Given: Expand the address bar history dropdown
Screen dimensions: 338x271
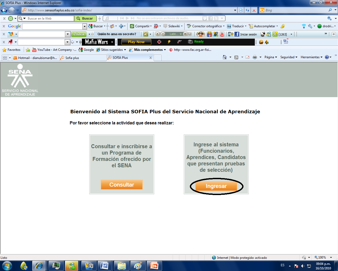Looking at the screenshot, I should click(x=235, y=10).
